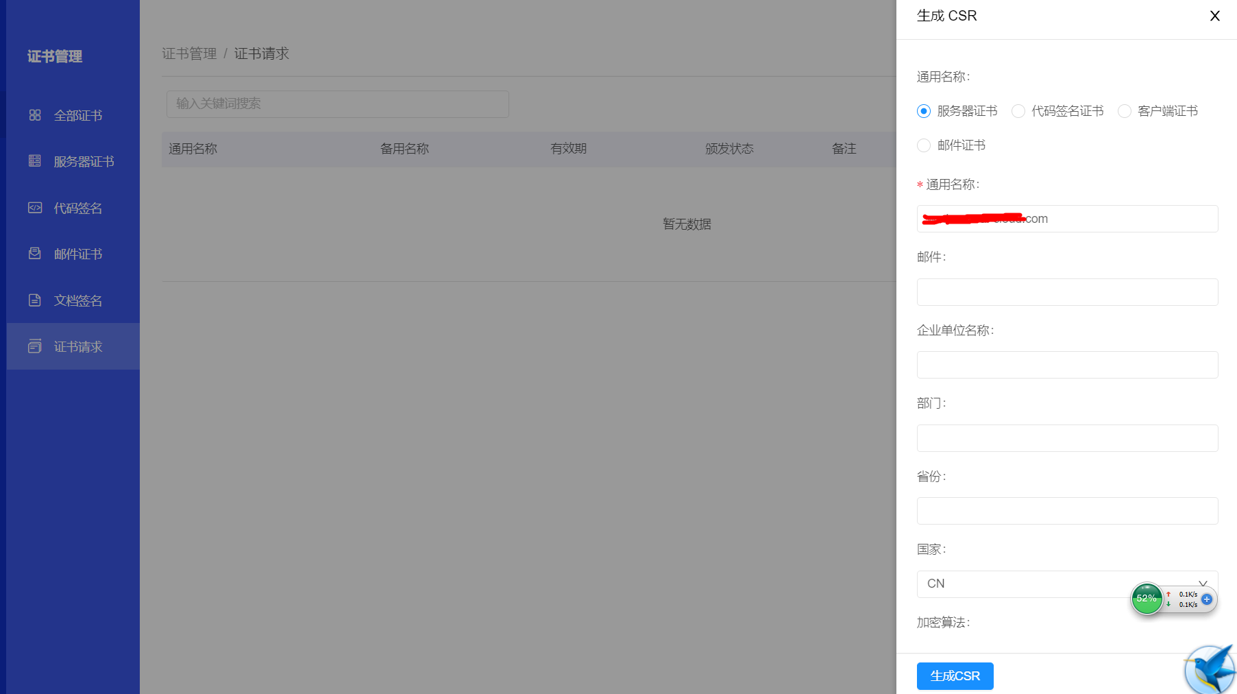This screenshot has height=694, width=1237.
Task: Focus the 通用名称 domain input field
Action: tap(1067, 219)
